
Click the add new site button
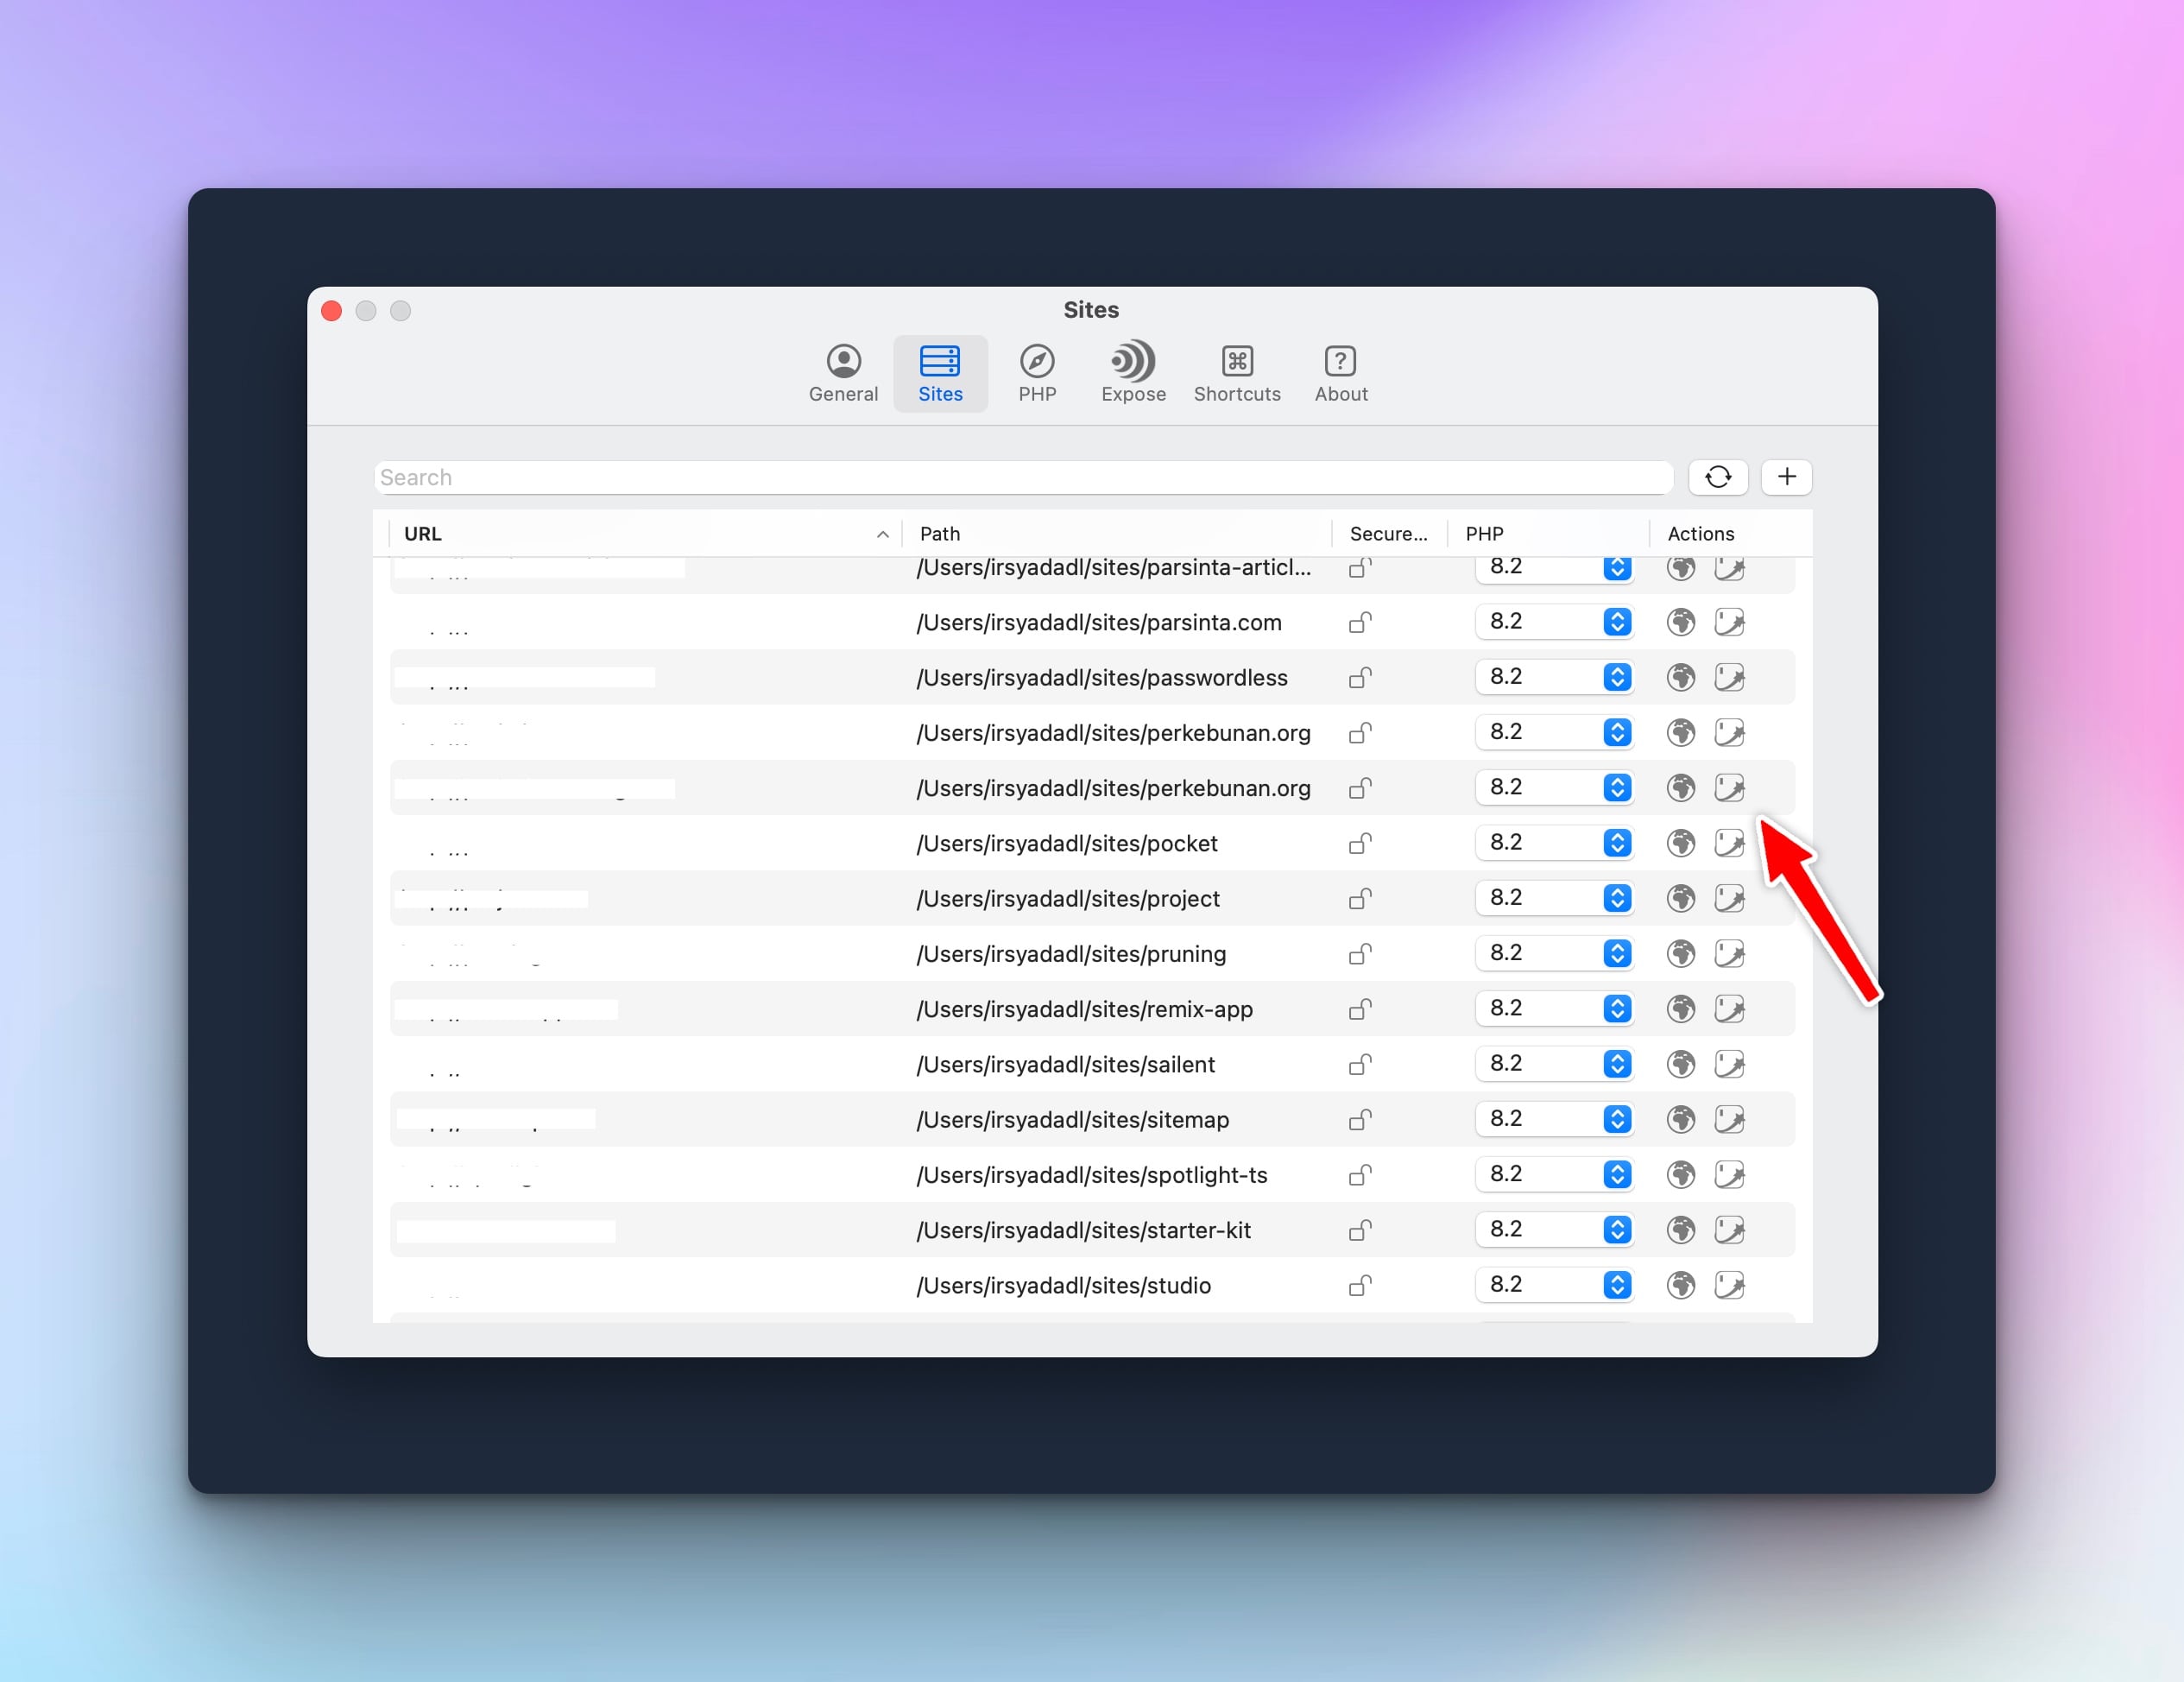(x=1787, y=477)
